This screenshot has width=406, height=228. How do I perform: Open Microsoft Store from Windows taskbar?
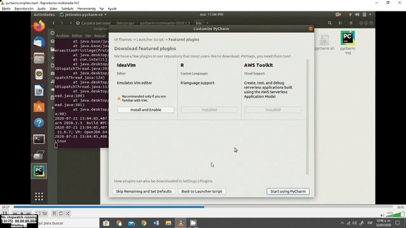click(106, 223)
